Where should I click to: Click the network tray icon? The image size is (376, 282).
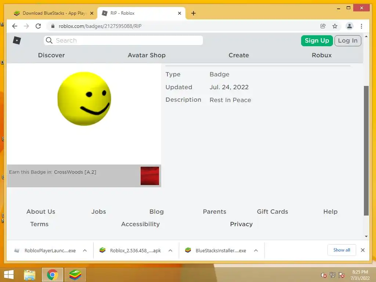click(333, 275)
